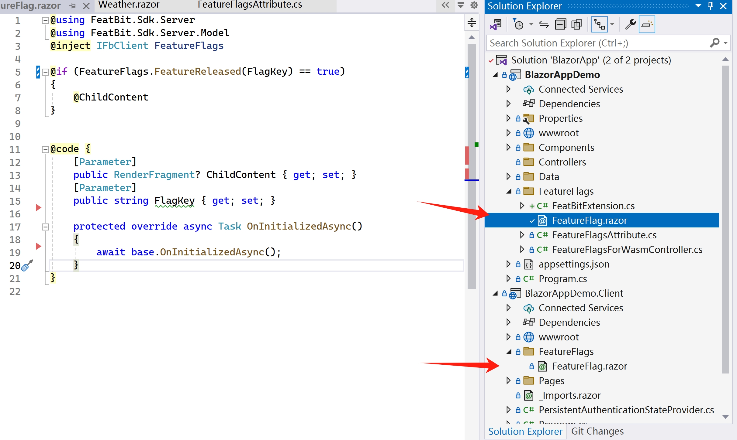Click the Dependencies icon under BlazorAppDemo.Client

click(x=528, y=322)
